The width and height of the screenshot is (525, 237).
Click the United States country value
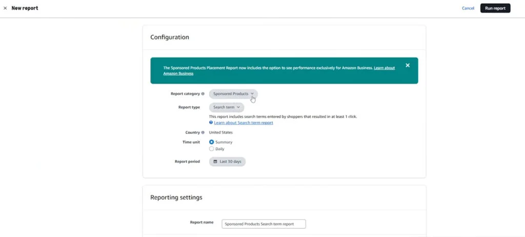click(x=220, y=132)
